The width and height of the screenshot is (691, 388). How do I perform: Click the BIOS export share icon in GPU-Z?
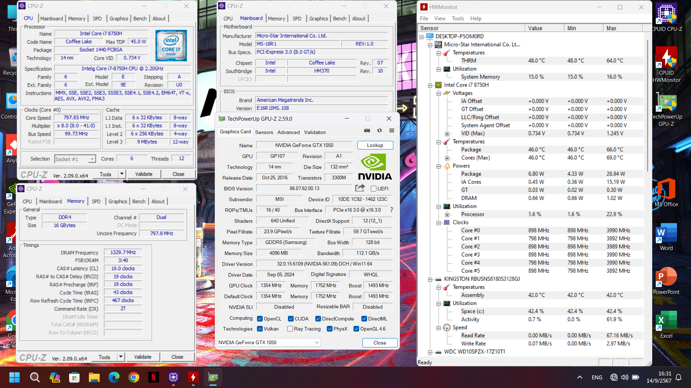(x=360, y=188)
